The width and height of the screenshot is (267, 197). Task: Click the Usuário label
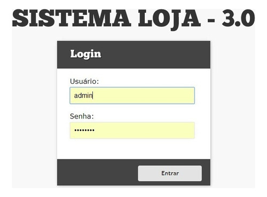coord(84,82)
